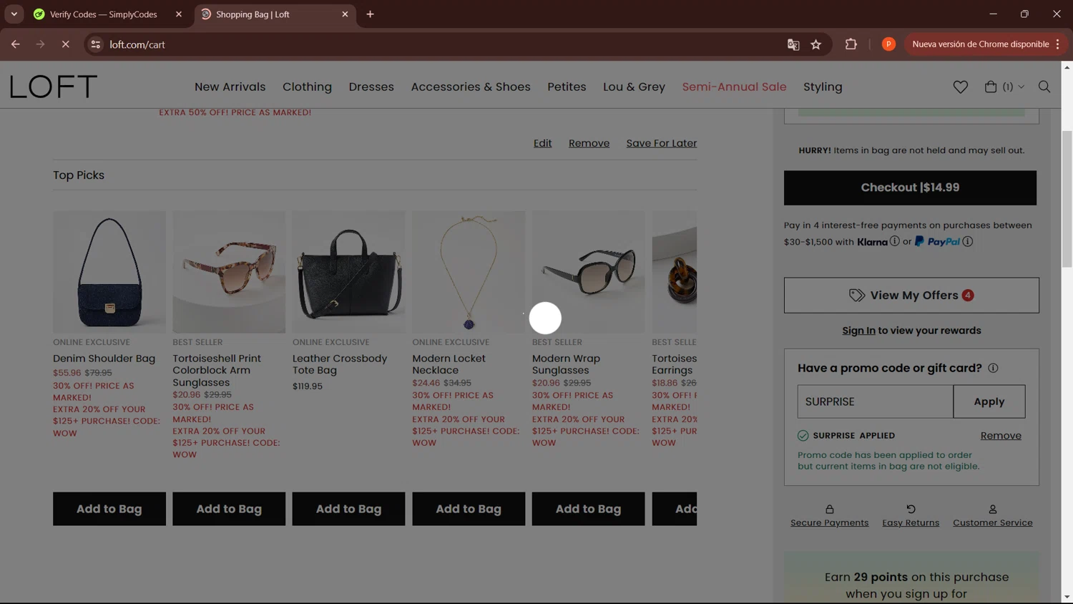1073x604 pixels.
Task: Open the Clothing menu
Action: click(307, 87)
